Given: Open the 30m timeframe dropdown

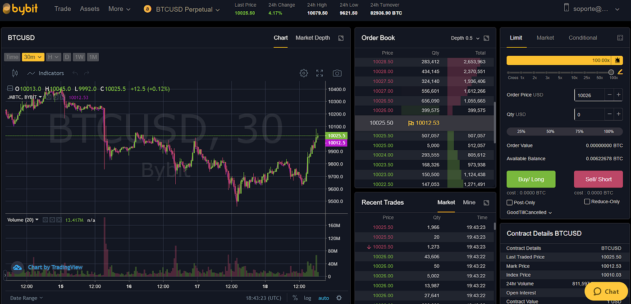Looking at the screenshot, I should pos(32,57).
